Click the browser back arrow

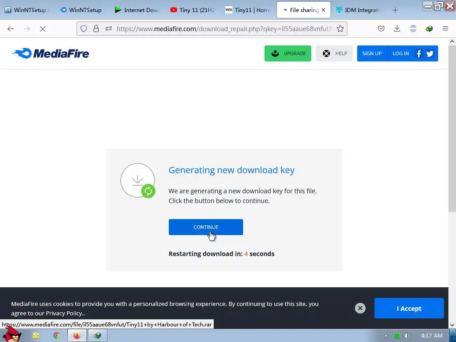pyautogui.click(x=11, y=28)
